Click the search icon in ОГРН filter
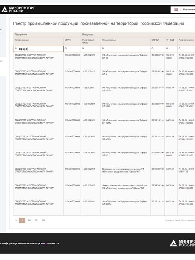Viewport: 195px width, 260px height. (66, 48)
